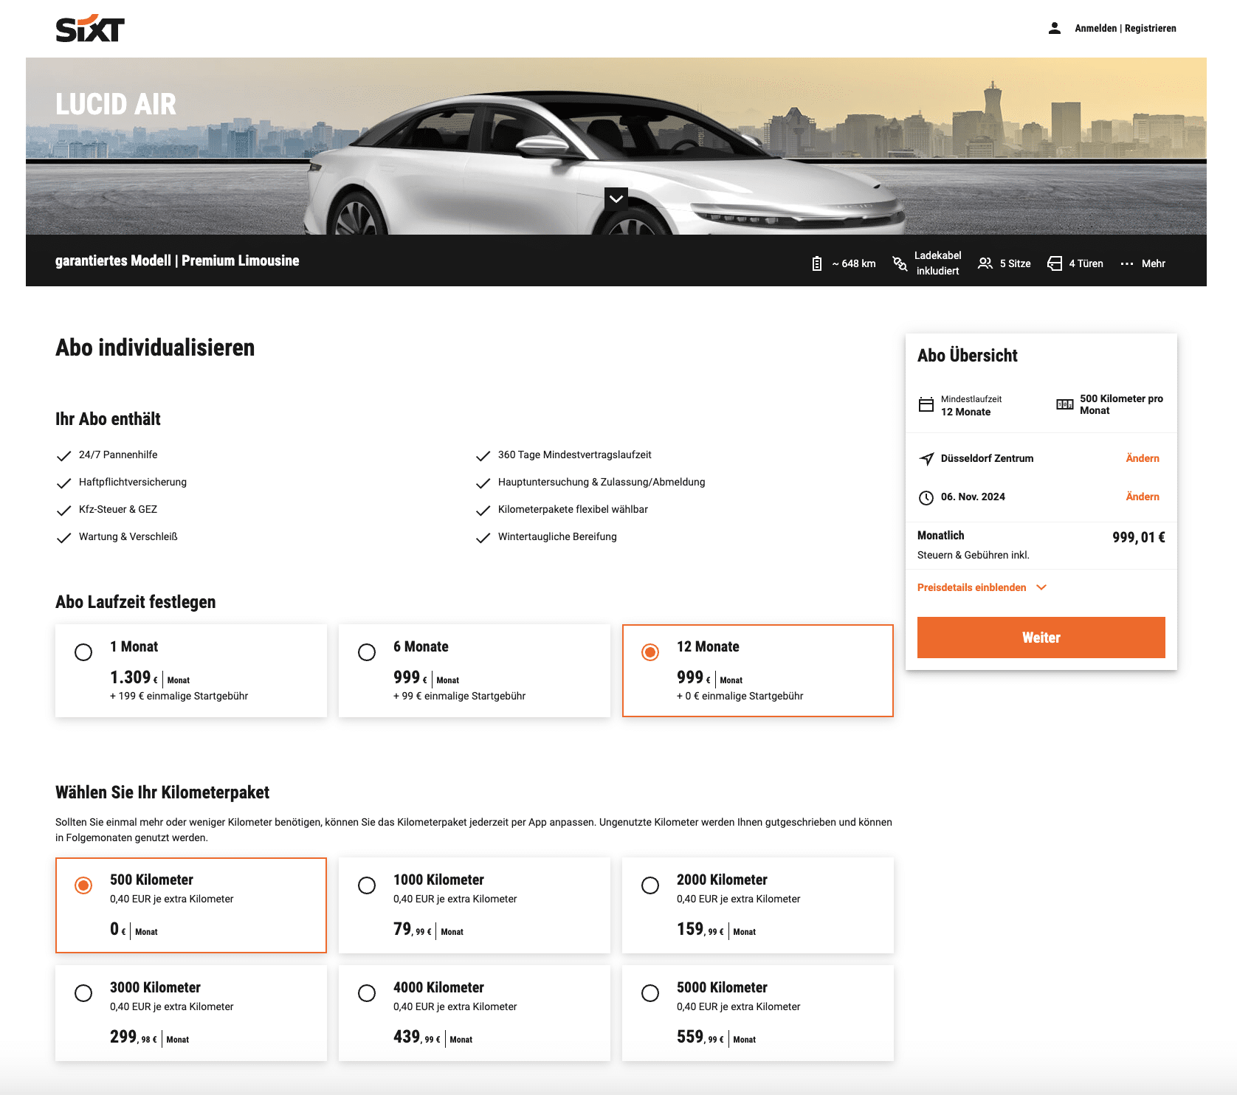The image size is (1237, 1095).
Task: Click checkmark next to Kfz-Steuer & GEZ
Action: click(x=64, y=510)
